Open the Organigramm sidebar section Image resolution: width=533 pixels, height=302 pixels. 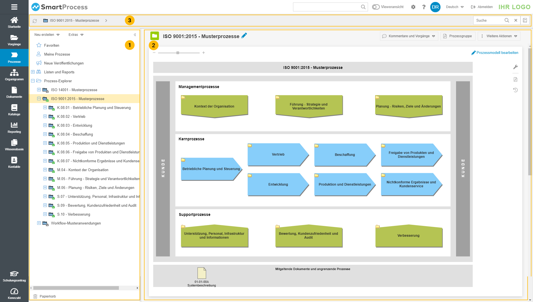click(x=14, y=75)
